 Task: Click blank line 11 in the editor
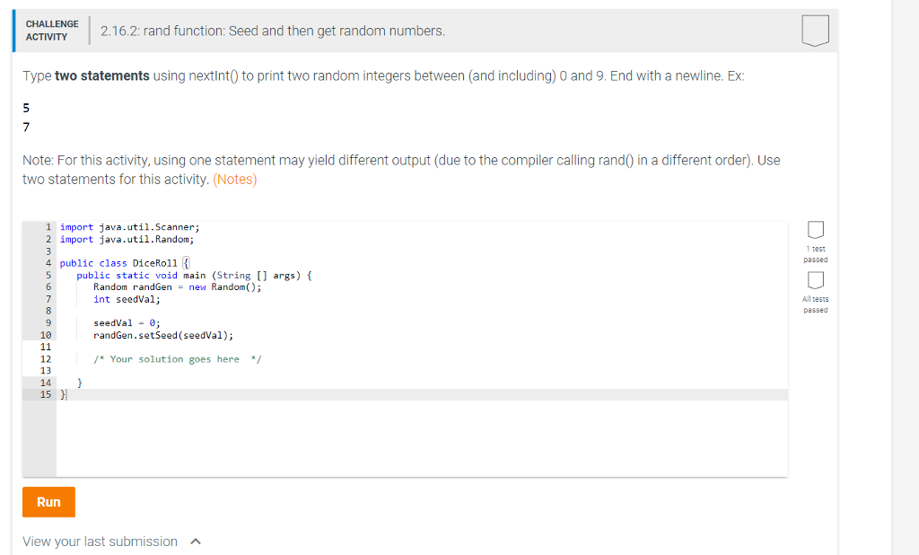pos(135,347)
